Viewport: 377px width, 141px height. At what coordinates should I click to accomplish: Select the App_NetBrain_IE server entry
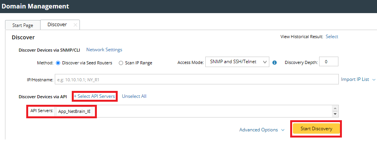(74, 111)
